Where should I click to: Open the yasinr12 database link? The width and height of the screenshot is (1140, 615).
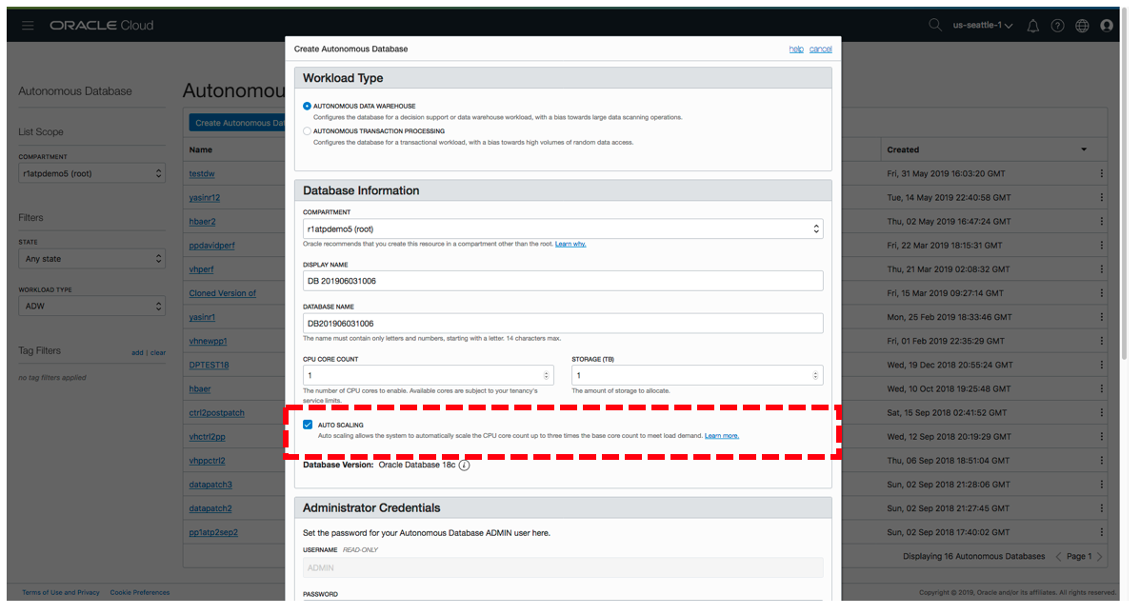click(x=205, y=198)
